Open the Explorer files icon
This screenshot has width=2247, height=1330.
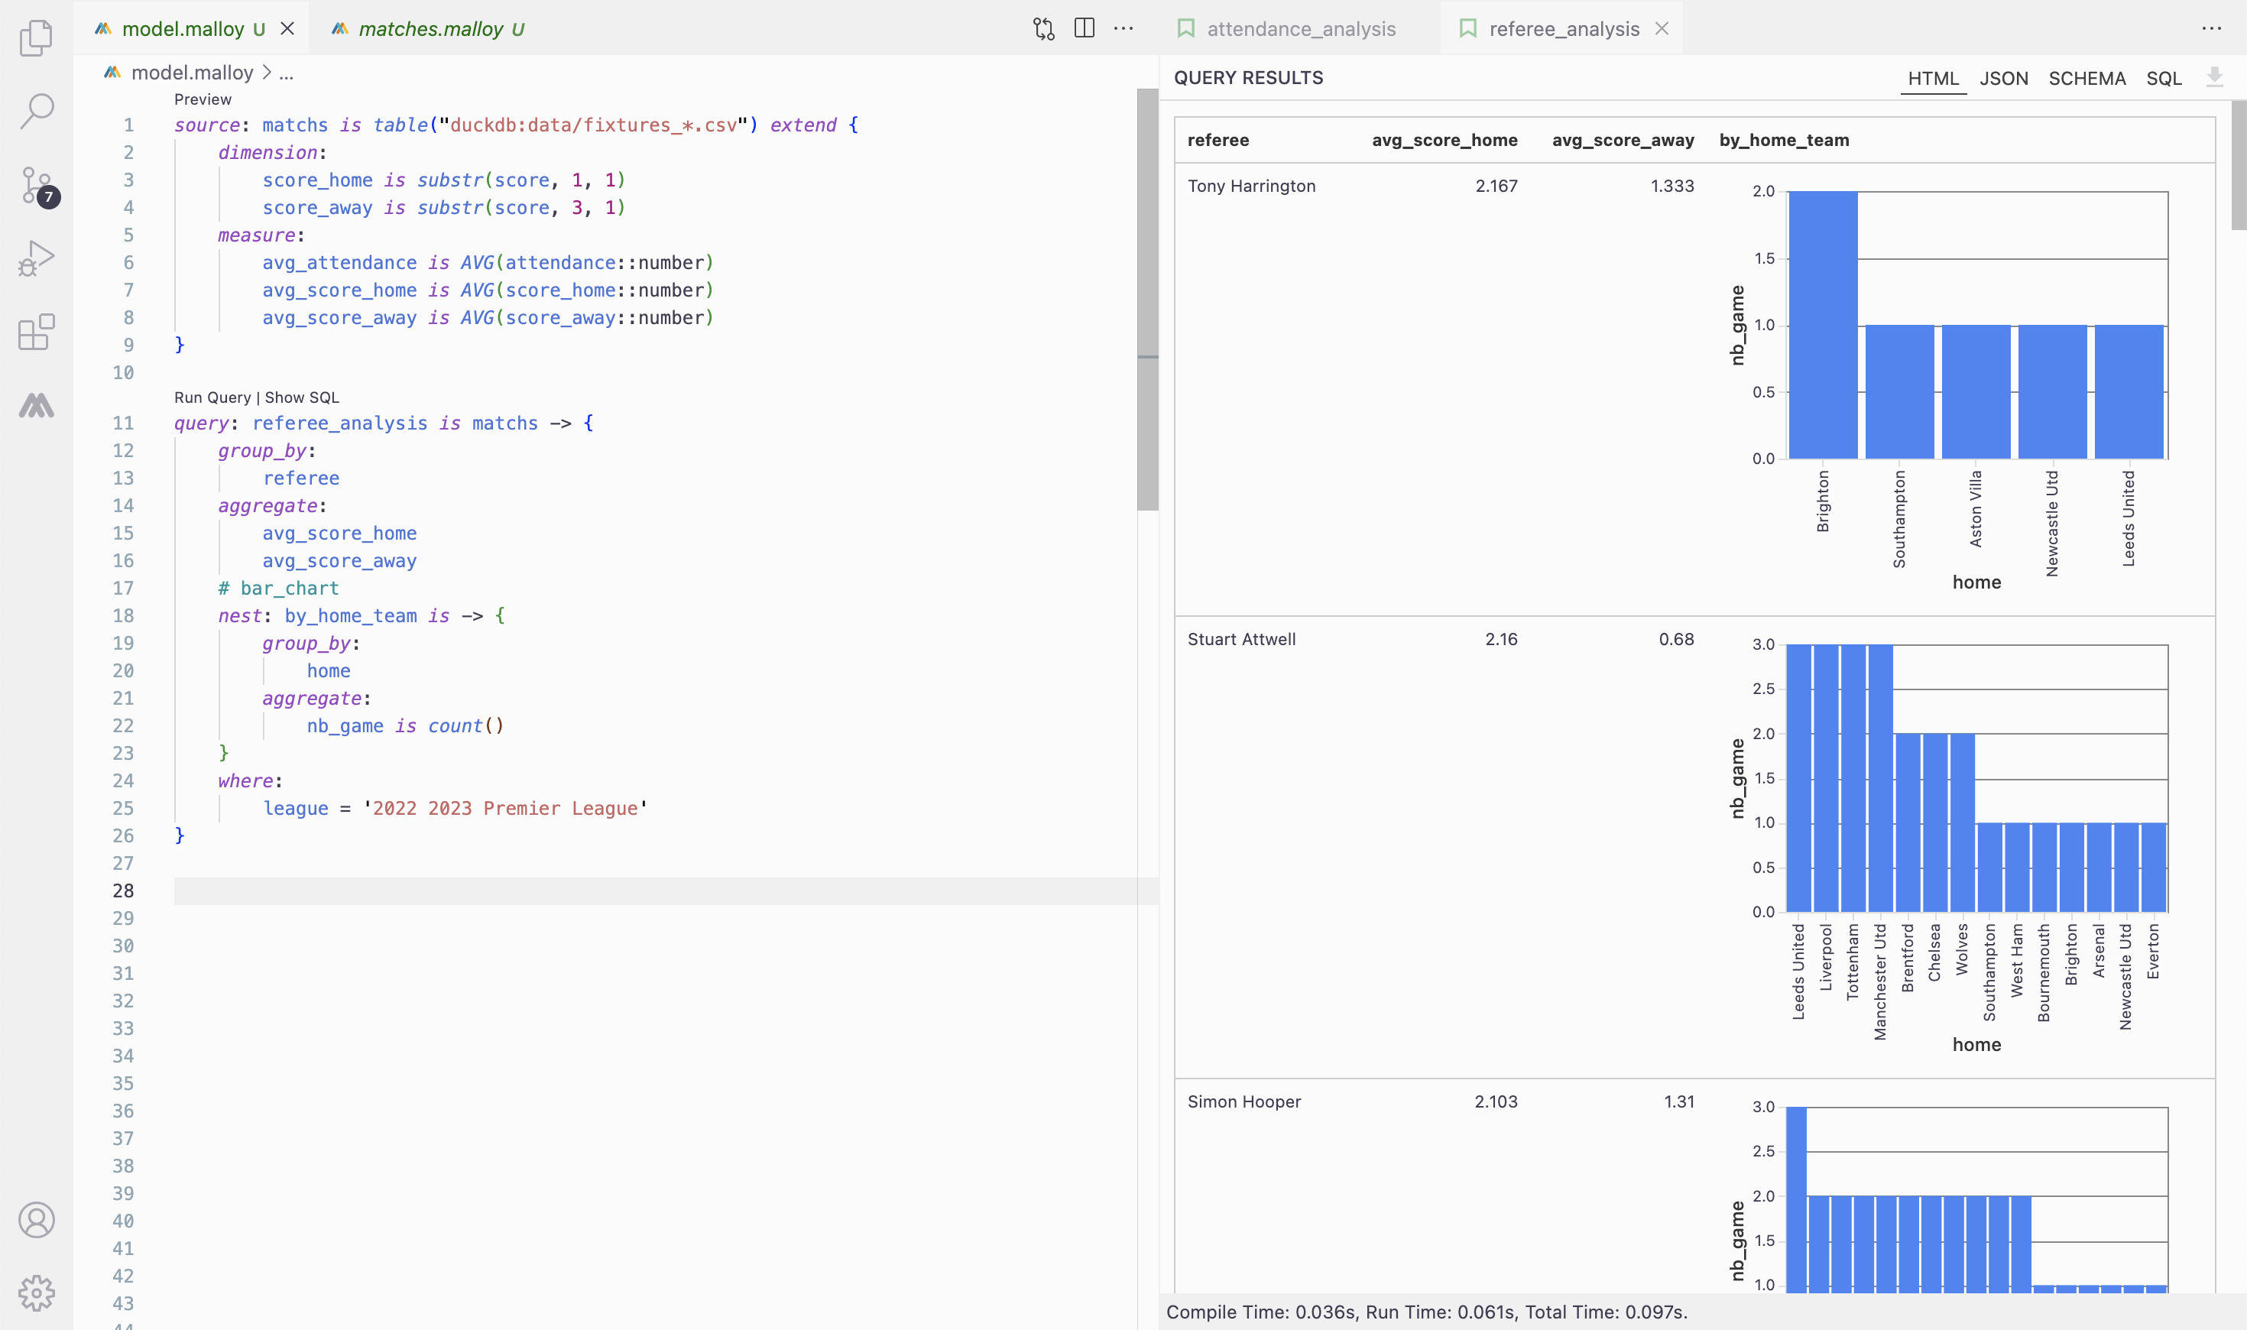click(36, 37)
